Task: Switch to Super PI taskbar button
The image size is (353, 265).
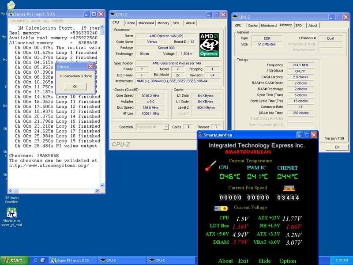Action: click(73, 261)
